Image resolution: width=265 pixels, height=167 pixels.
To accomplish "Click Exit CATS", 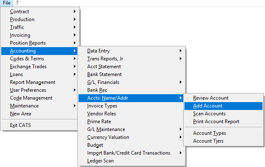I will click(x=39, y=125).
